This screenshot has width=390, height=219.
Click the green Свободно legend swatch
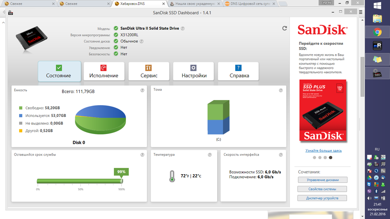pos(21,108)
